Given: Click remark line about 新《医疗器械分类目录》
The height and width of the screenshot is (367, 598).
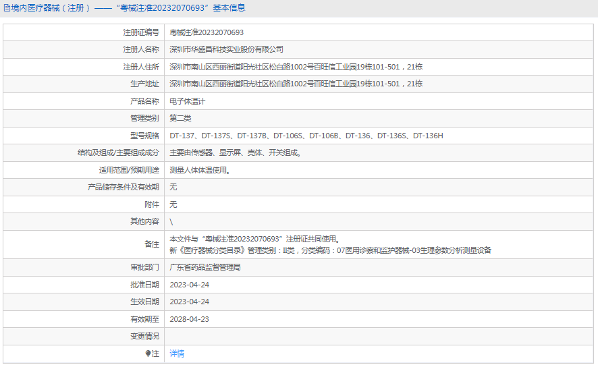Looking at the screenshot, I should coord(330,250).
